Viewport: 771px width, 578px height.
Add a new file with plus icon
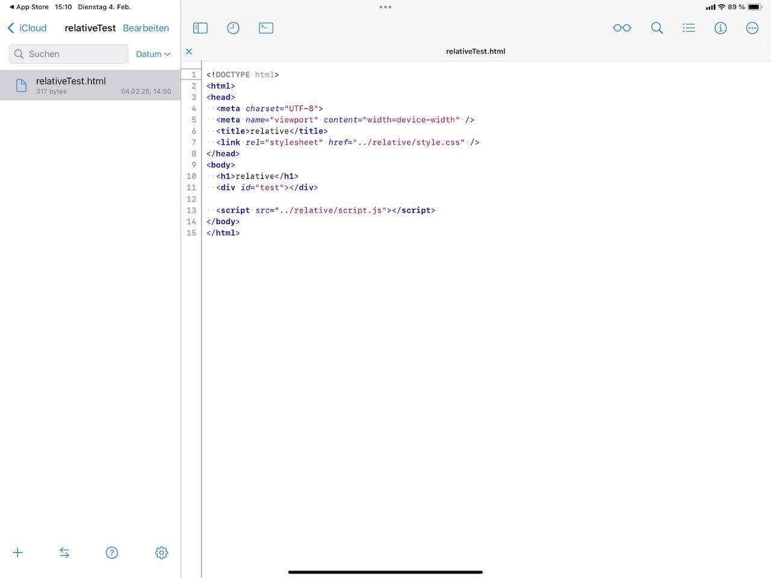click(17, 553)
